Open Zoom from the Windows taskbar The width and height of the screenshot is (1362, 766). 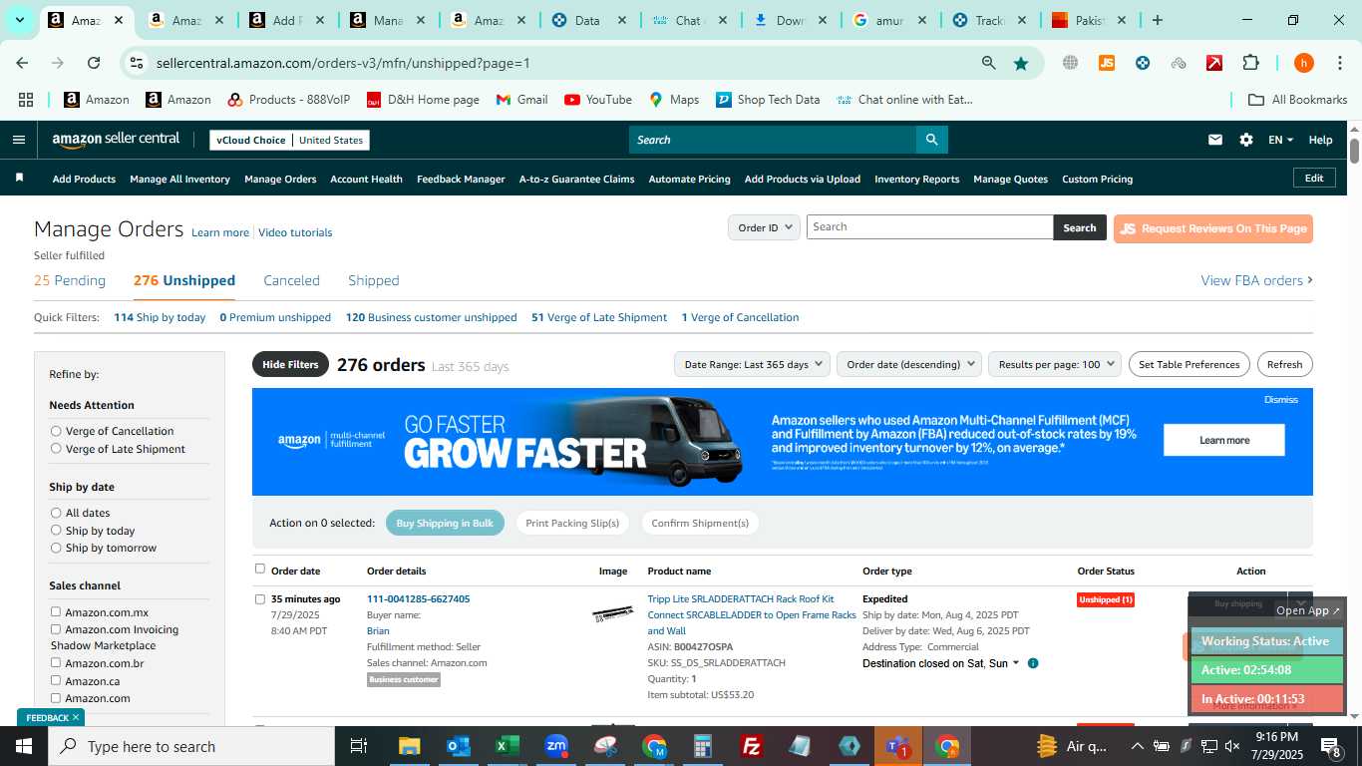click(x=556, y=746)
